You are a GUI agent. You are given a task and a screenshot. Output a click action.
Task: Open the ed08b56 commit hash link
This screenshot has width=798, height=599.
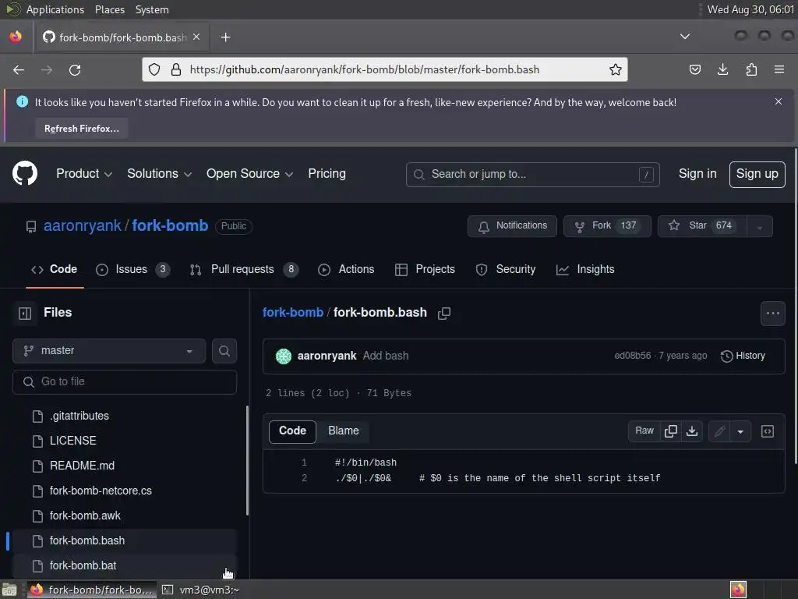[633, 356]
